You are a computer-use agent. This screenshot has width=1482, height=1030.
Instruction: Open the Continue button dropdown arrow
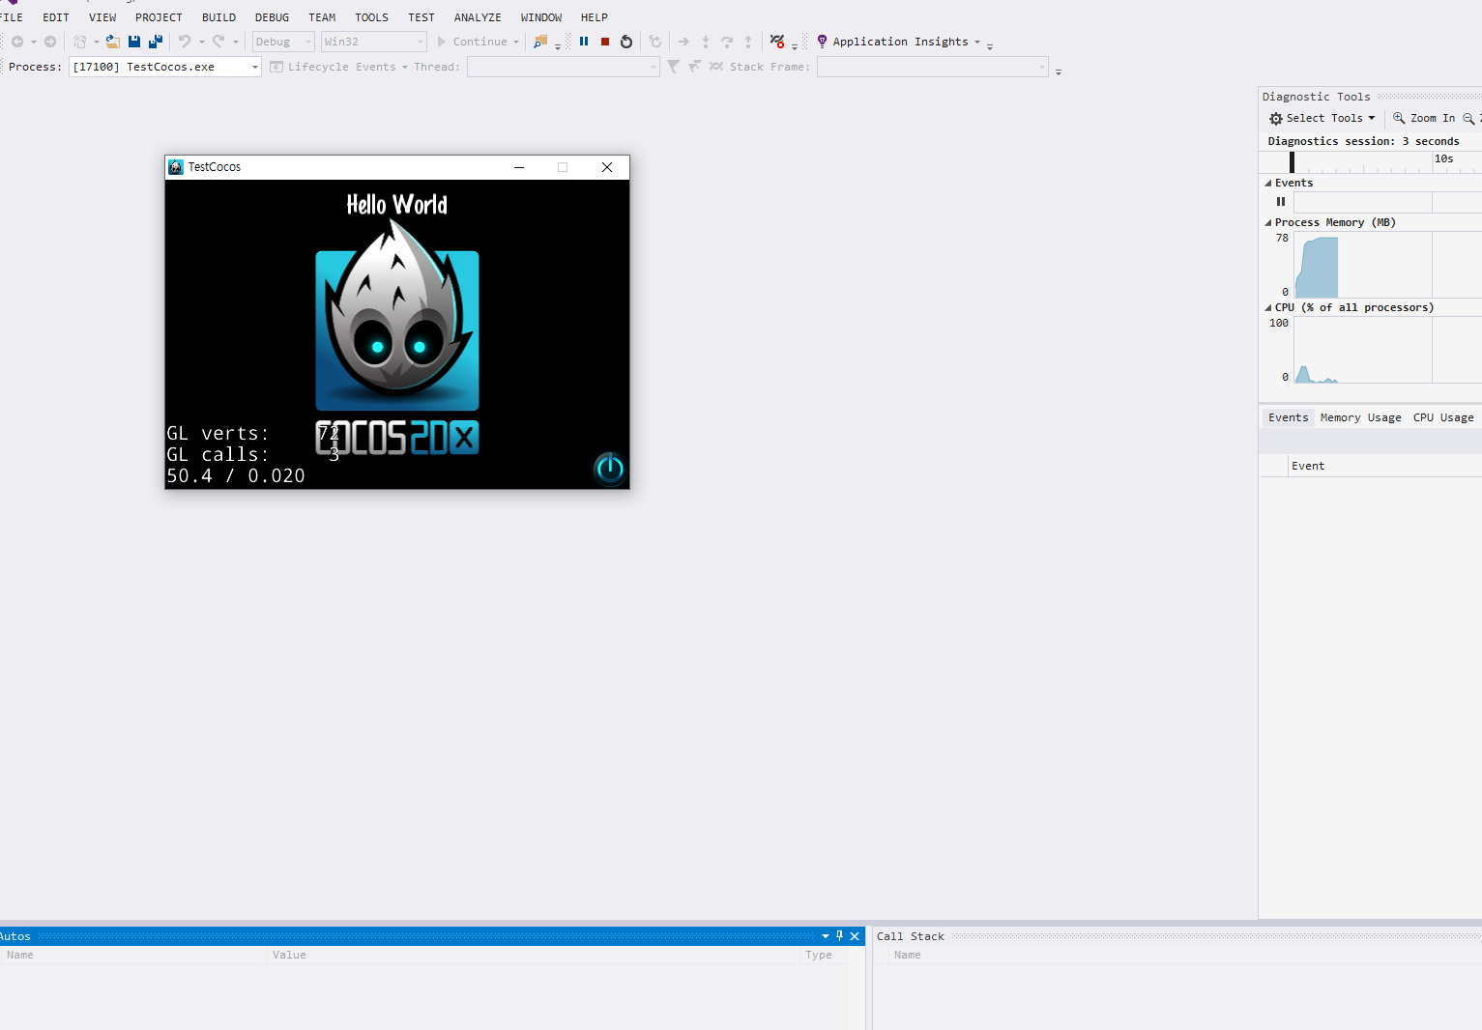click(x=516, y=43)
